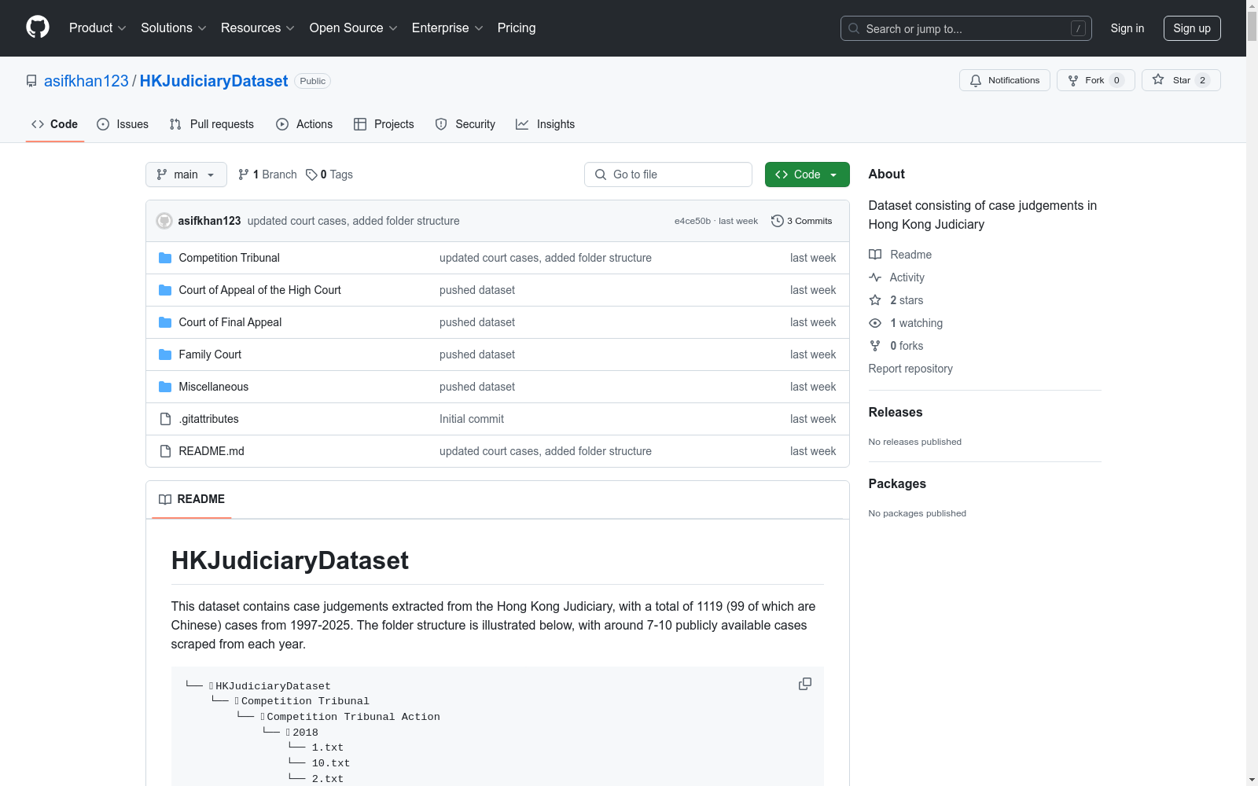The width and height of the screenshot is (1258, 786).
Task: Expand the main branch dropdown
Action: (186, 174)
